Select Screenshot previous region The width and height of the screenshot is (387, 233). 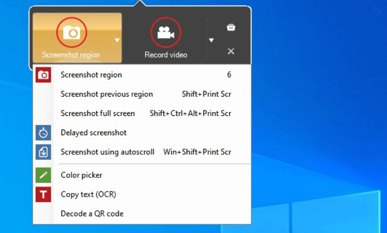click(x=142, y=94)
